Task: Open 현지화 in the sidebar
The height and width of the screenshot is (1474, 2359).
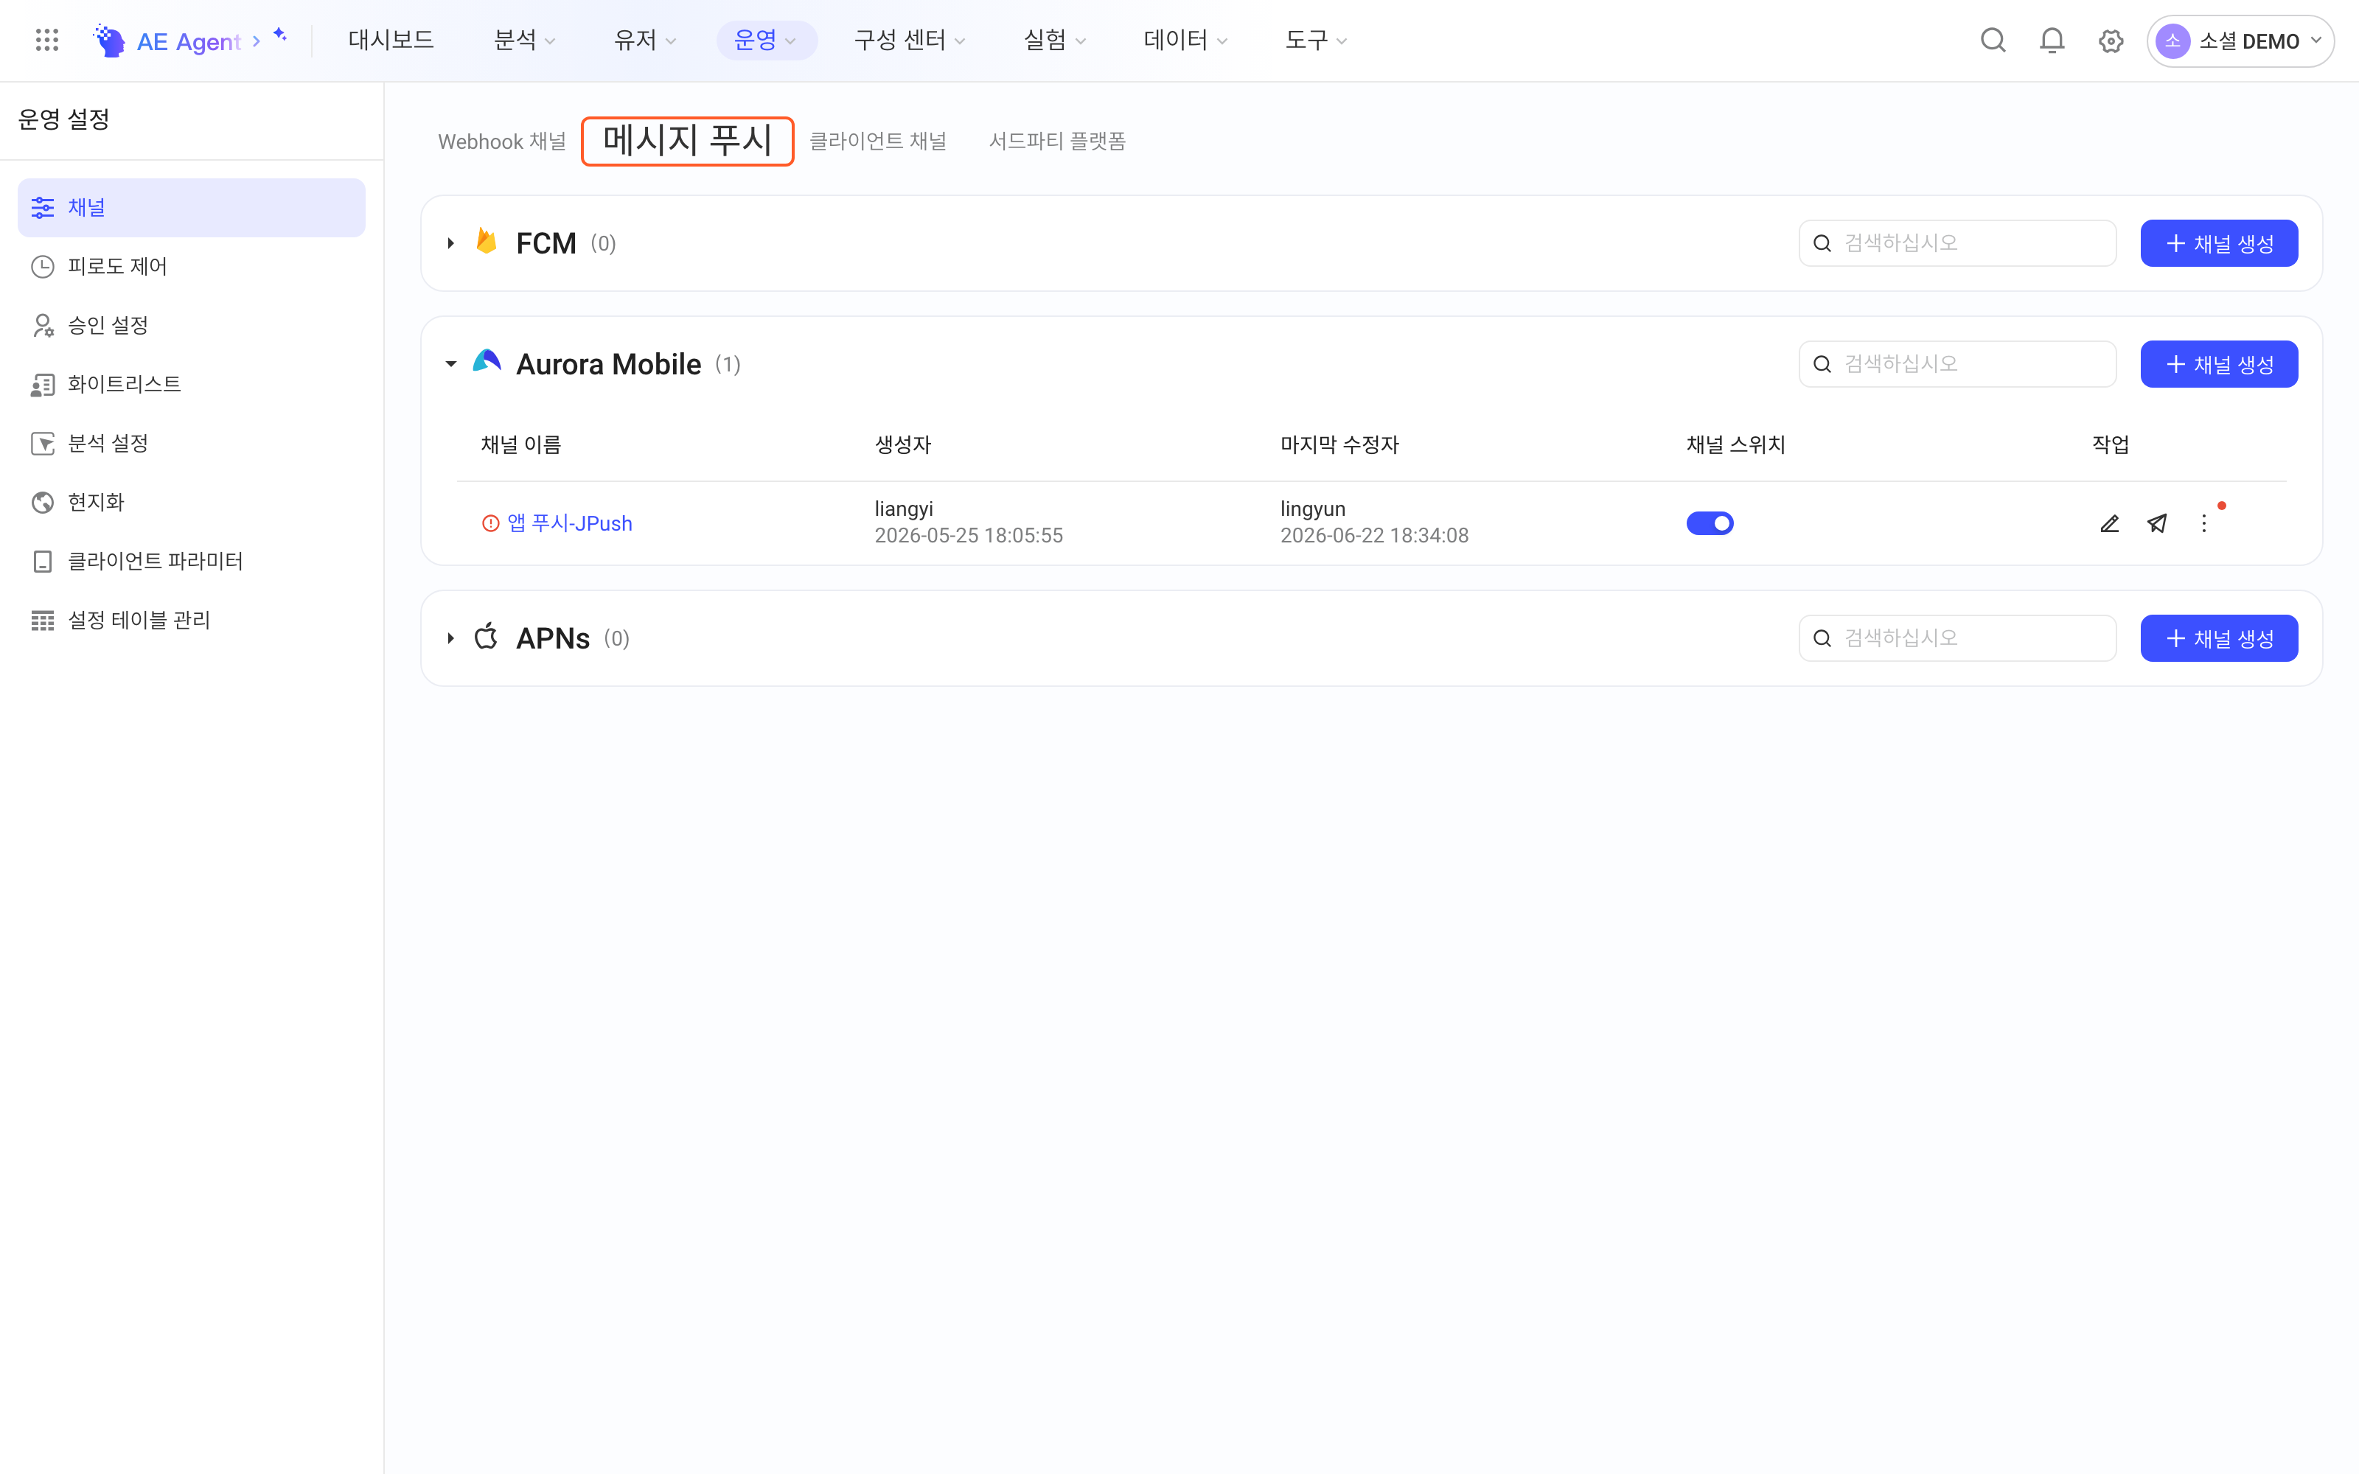Action: (191, 502)
